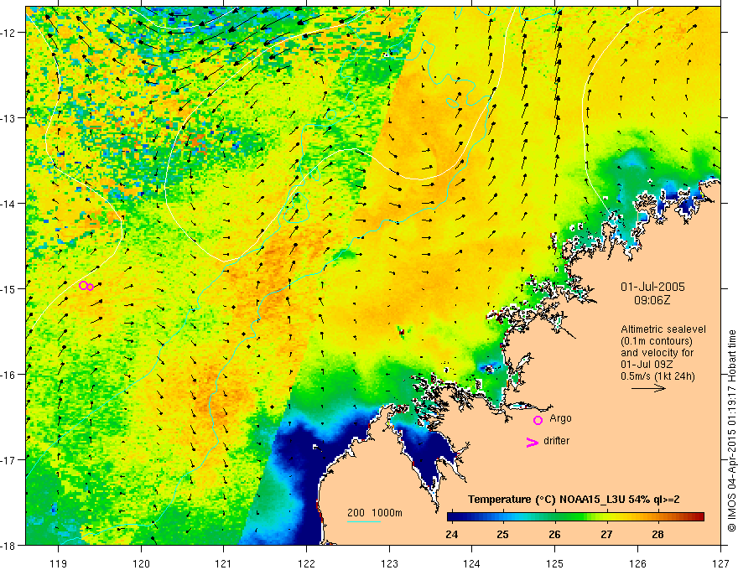The width and height of the screenshot is (738, 570).
Task: Click the date text '01-Jul-2005'
Action: coord(652,287)
